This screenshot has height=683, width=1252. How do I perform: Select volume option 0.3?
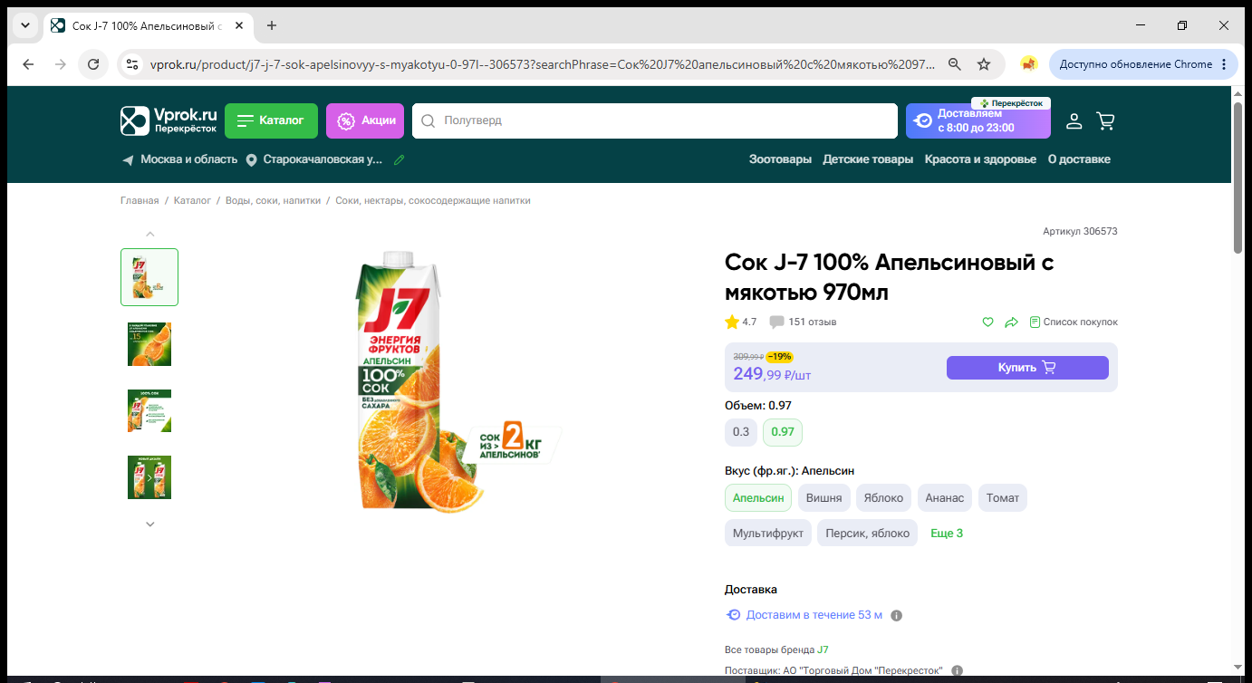pyautogui.click(x=741, y=432)
